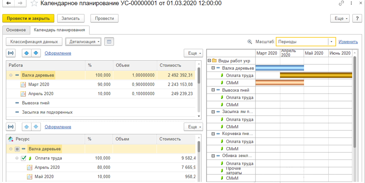Image resolution: width=365 pixels, height=183 pixels.
Task: Collapse Вывозка пней node in the Gantt tree
Action: 213,90
